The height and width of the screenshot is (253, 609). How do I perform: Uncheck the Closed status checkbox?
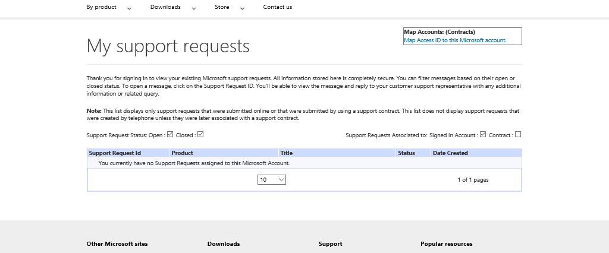pyautogui.click(x=200, y=134)
